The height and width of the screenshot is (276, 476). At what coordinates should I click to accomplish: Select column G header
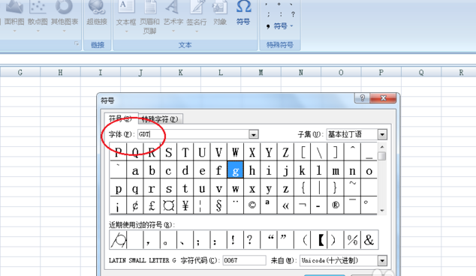pos(20,72)
